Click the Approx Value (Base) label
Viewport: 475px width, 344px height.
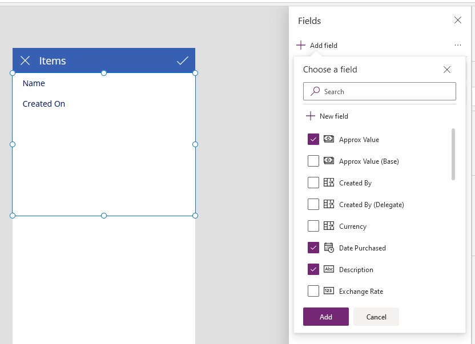tap(369, 161)
